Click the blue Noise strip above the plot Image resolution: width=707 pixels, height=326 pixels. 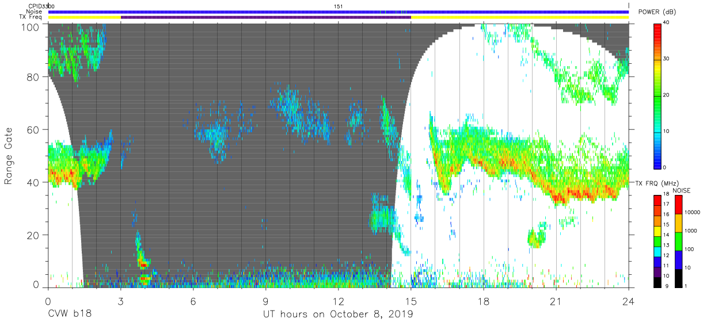(339, 11)
